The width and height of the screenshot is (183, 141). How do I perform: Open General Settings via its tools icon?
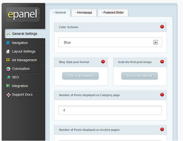click(8, 34)
